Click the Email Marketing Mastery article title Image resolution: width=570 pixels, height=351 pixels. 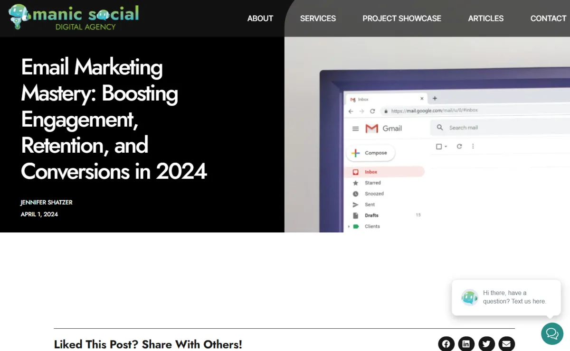point(114,119)
